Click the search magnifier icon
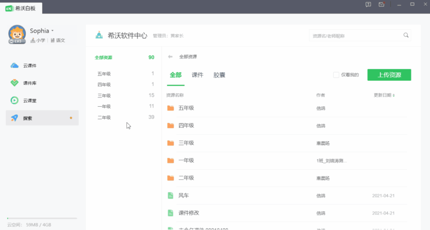Screen dimensions: 430x230 click(x=406, y=35)
